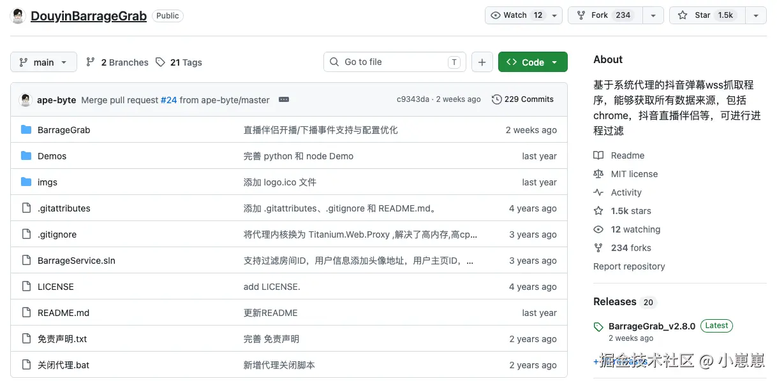777x381 pixels.
Task: Expand the Watch notifications dropdown arrow
Action: 554,15
